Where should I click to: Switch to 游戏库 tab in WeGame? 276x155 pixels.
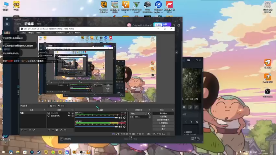(29, 24)
